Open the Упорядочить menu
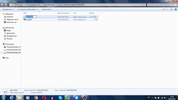This screenshot has height=100, width=178. tap(8, 9)
